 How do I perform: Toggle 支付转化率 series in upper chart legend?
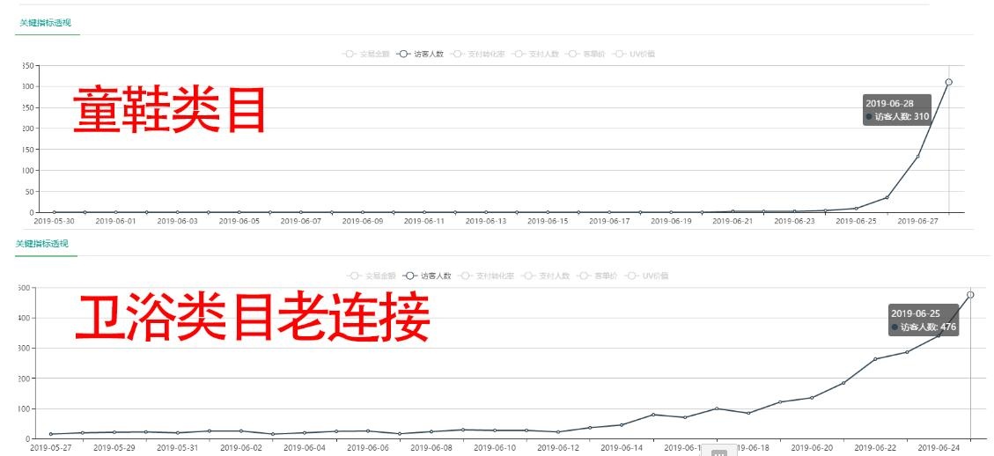pyautogui.click(x=477, y=54)
